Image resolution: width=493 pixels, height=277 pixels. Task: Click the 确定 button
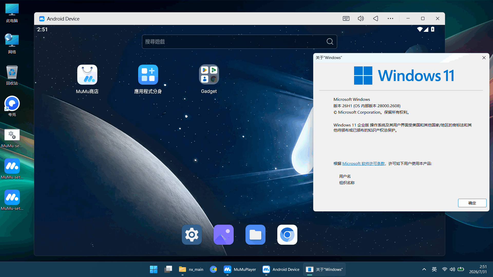coord(472,203)
